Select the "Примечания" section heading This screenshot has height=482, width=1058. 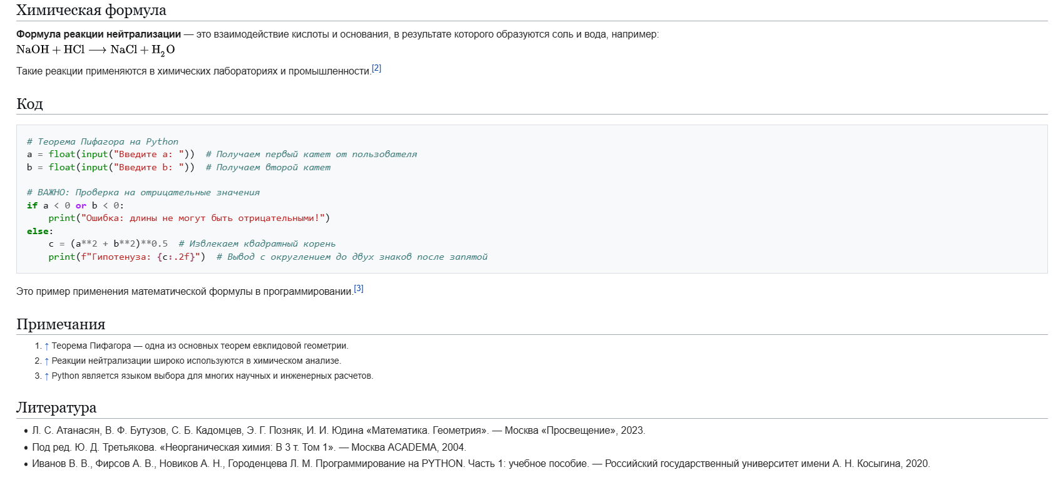point(61,324)
